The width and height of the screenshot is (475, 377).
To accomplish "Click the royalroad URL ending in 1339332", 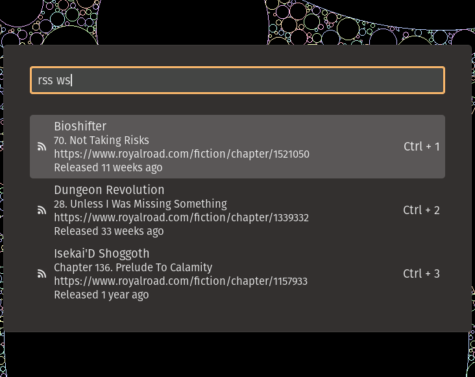I will pyautogui.click(x=181, y=217).
